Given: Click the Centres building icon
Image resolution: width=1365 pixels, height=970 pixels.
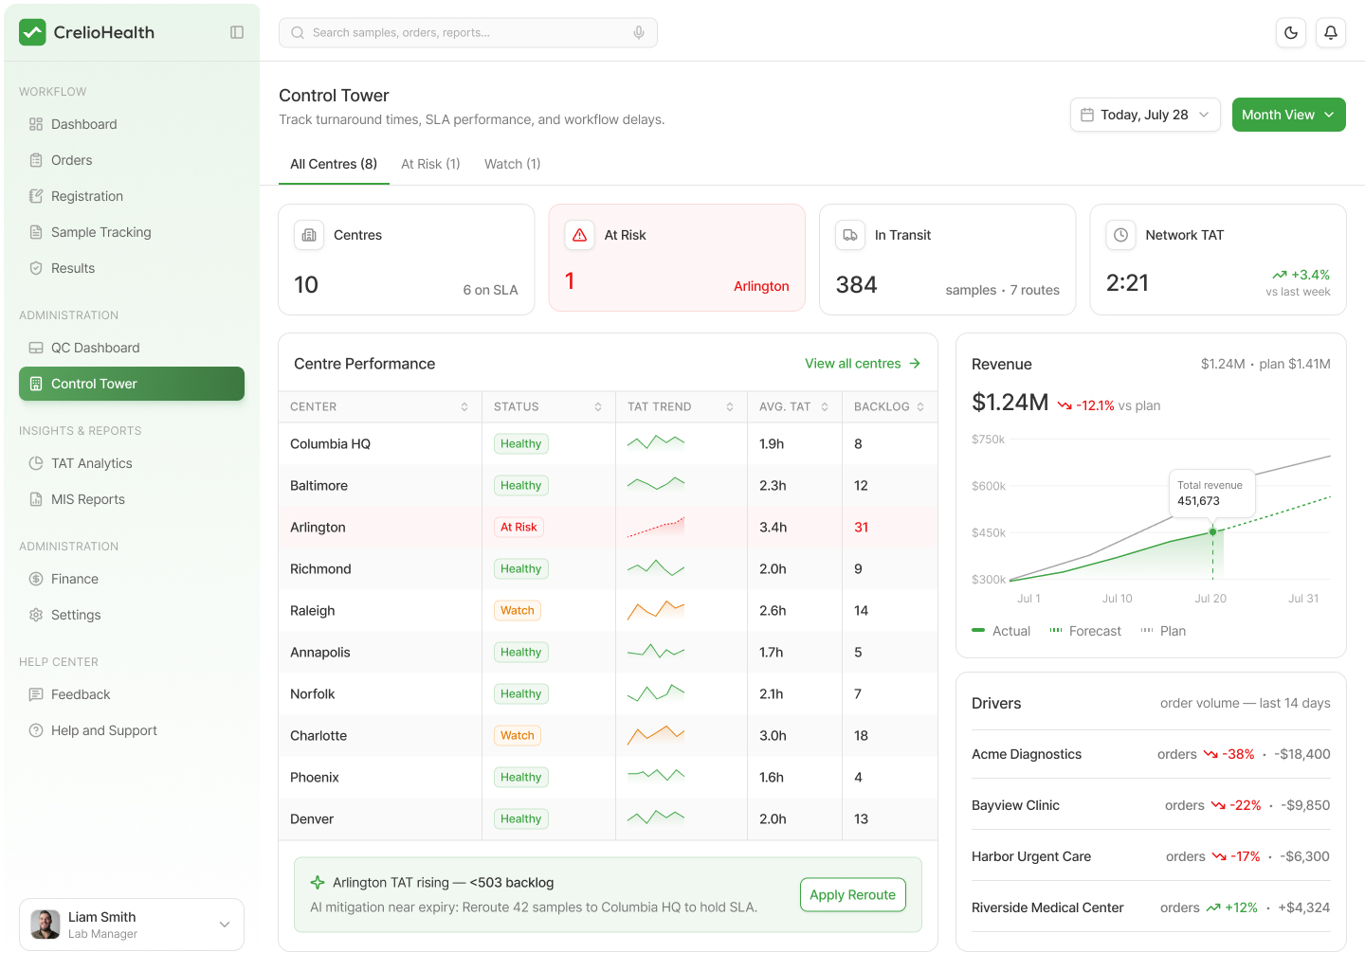Looking at the screenshot, I should click(309, 235).
